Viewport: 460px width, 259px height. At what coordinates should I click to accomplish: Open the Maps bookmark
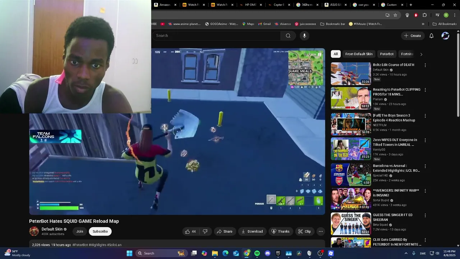tap(248, 24)
